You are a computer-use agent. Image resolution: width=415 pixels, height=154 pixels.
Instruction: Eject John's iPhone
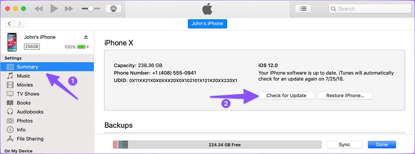click(x=86, y=37)
